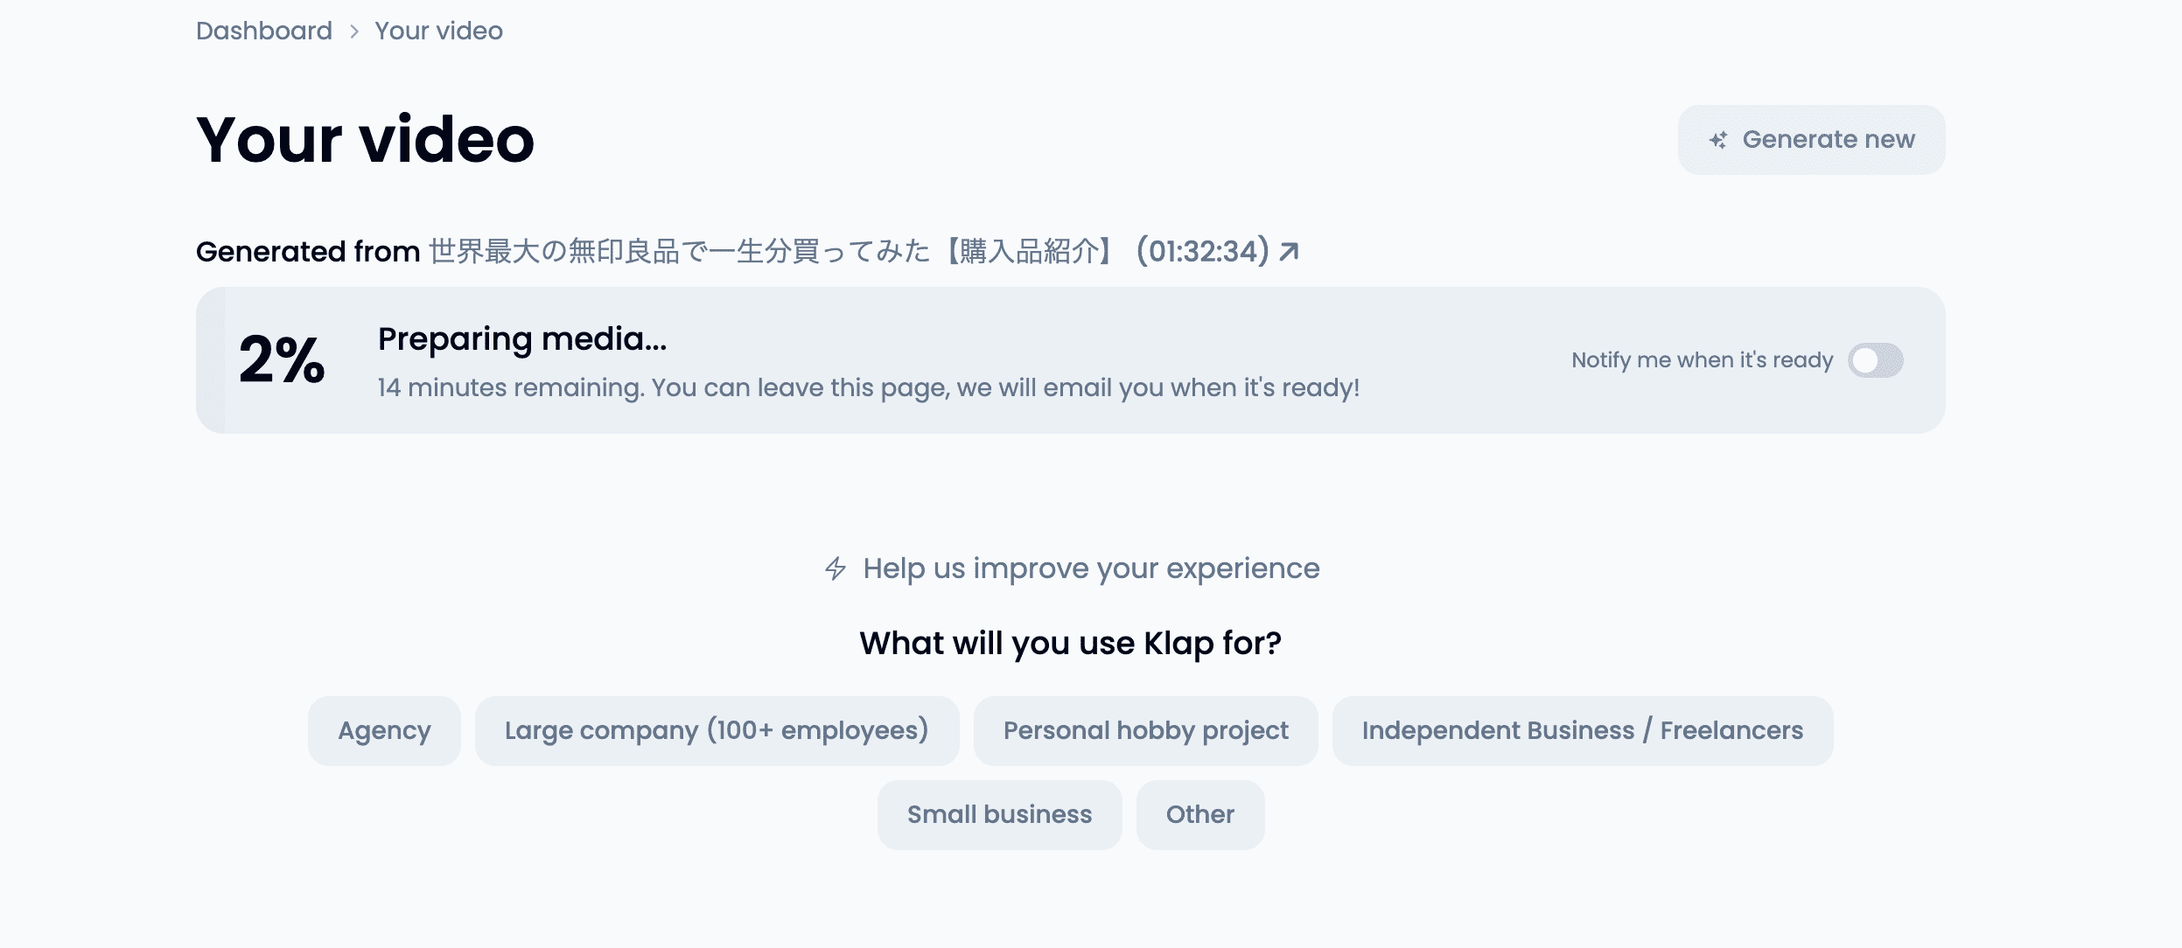Choose Independent Business / Freelancers

click(1582, 731)
